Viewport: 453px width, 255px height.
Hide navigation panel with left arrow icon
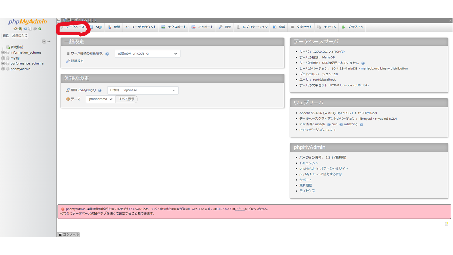coord(58,20)
